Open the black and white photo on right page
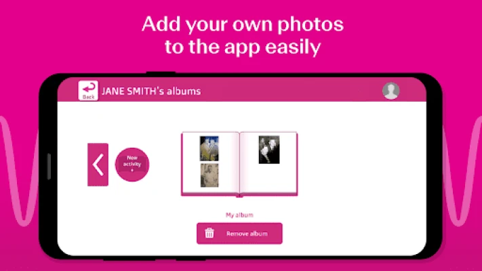This screenshot has width=482, height=271. tap(269, 150)
